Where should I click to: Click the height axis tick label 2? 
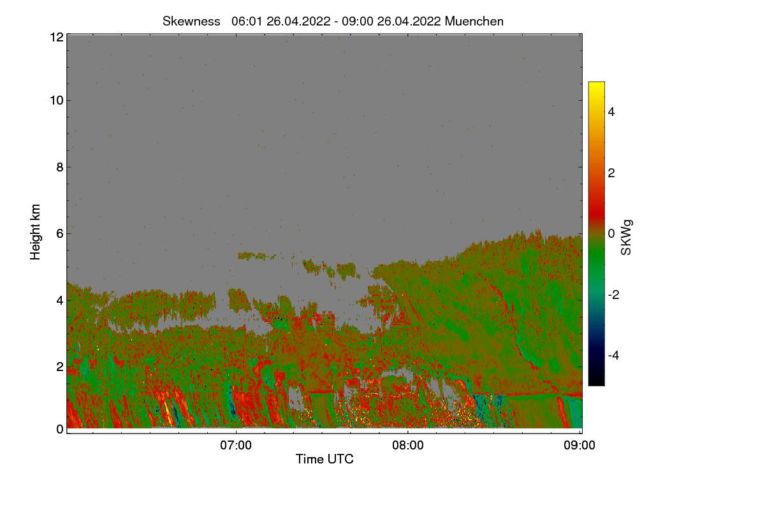click(60, 366)
